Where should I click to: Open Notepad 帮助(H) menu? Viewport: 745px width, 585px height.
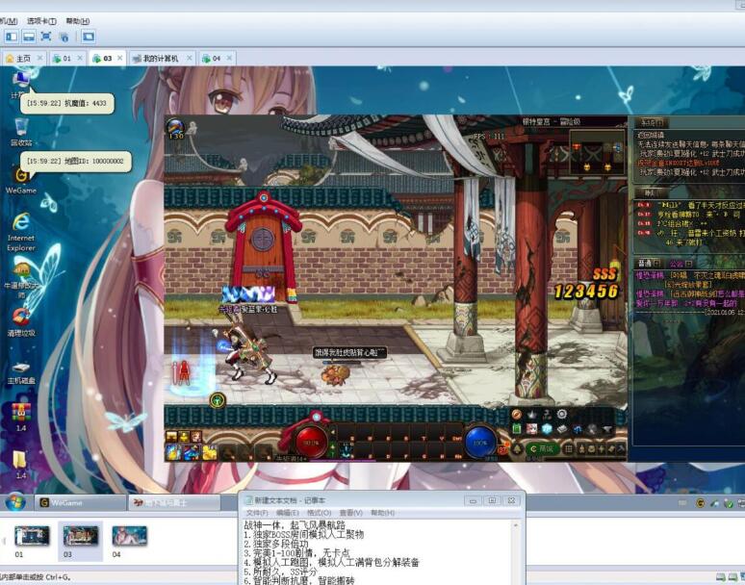pyautogui.click(x=382, y=513)
